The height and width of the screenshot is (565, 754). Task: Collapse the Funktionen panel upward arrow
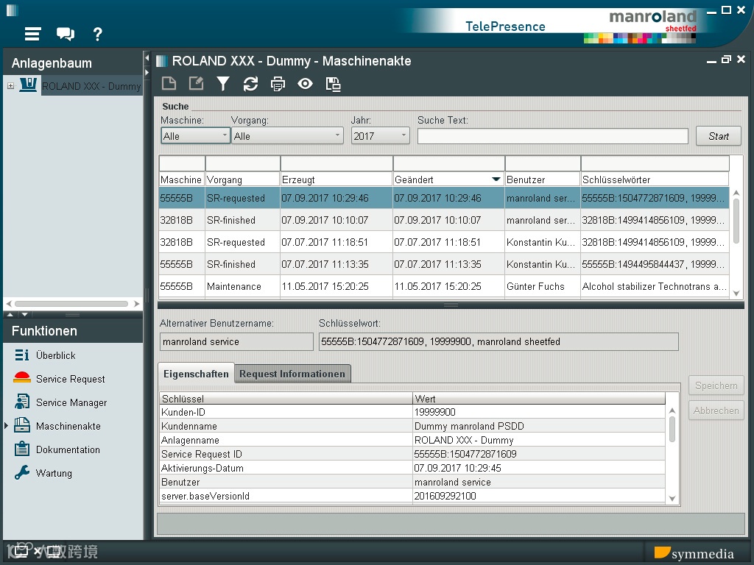pos(10,315)
